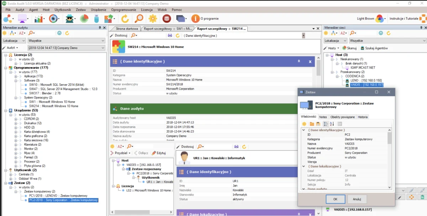Viewport: 427px width, 216px height.
Task: Click the red database icon in main toolbar
Action: point(167,19)
